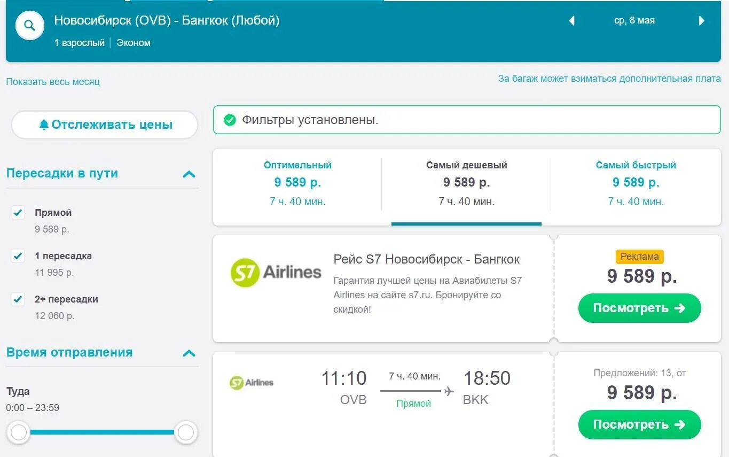Click the small S7 Airlines flight logo

coord(252,383)
